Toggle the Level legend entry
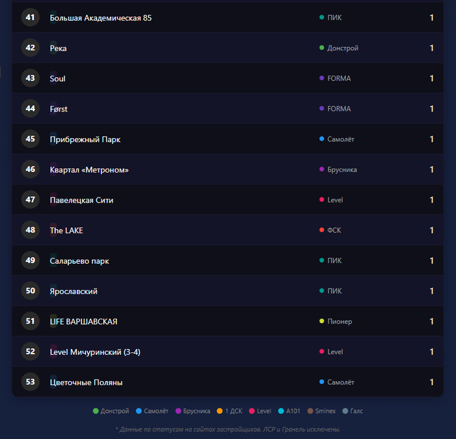This screenshot has width=456, height=439. click(264, 411)
